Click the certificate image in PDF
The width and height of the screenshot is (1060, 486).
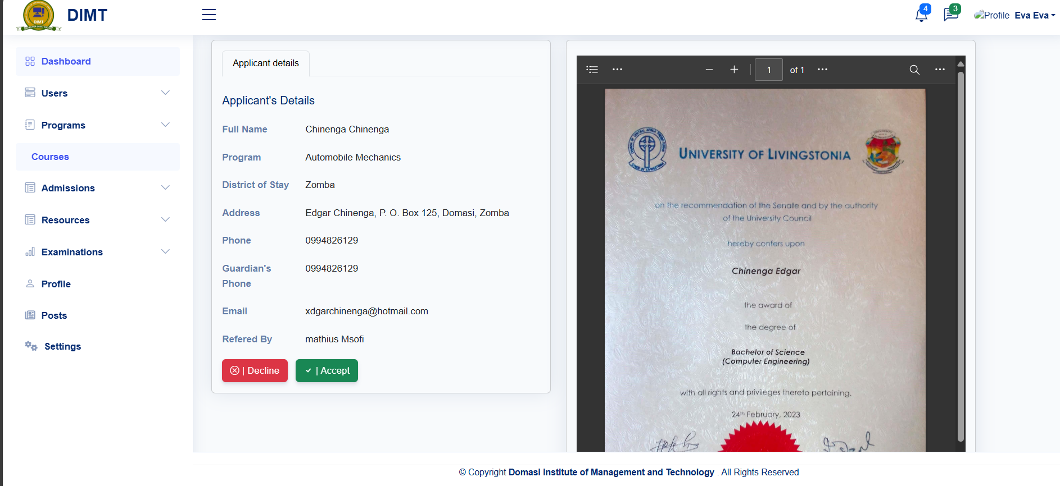pos(765,270)
